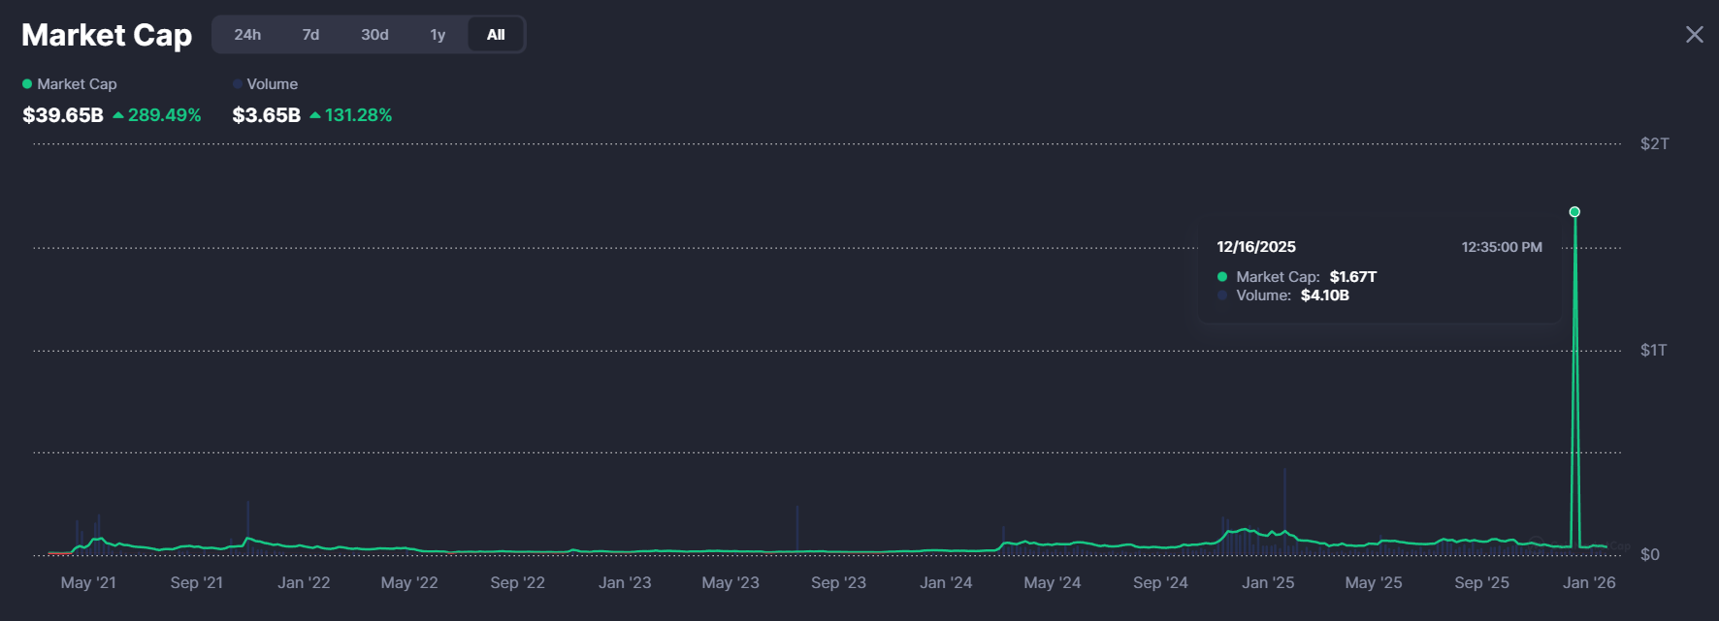Viewport: 1719px width, 621px height.
Task: Click the May '21 axis label
Action: click(x=88, y=582)
